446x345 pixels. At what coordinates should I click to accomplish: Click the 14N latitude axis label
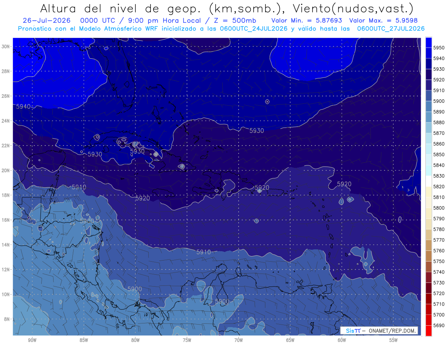coord(6,245)
